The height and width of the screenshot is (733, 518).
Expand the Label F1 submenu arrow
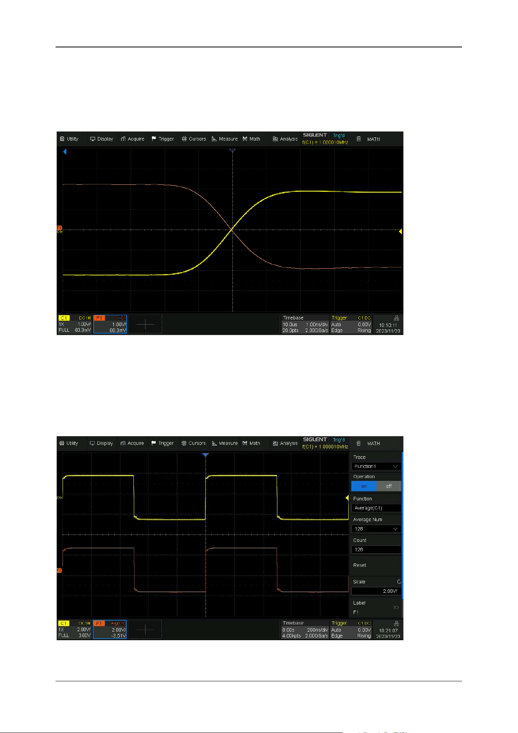click(396, 608)
